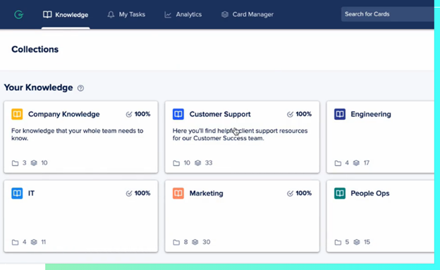The height and width of the screenshot is (270, 440).
Task: Click Company Knowledge verified checkmark icon
Action: coord(129,114)
